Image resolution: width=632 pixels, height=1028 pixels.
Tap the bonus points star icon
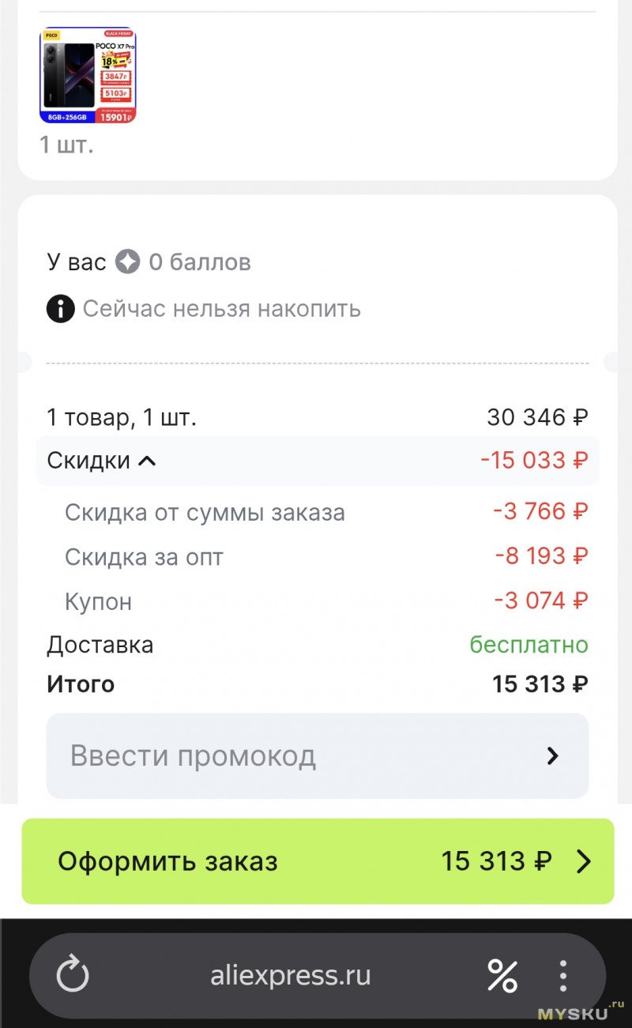[127, 262]
